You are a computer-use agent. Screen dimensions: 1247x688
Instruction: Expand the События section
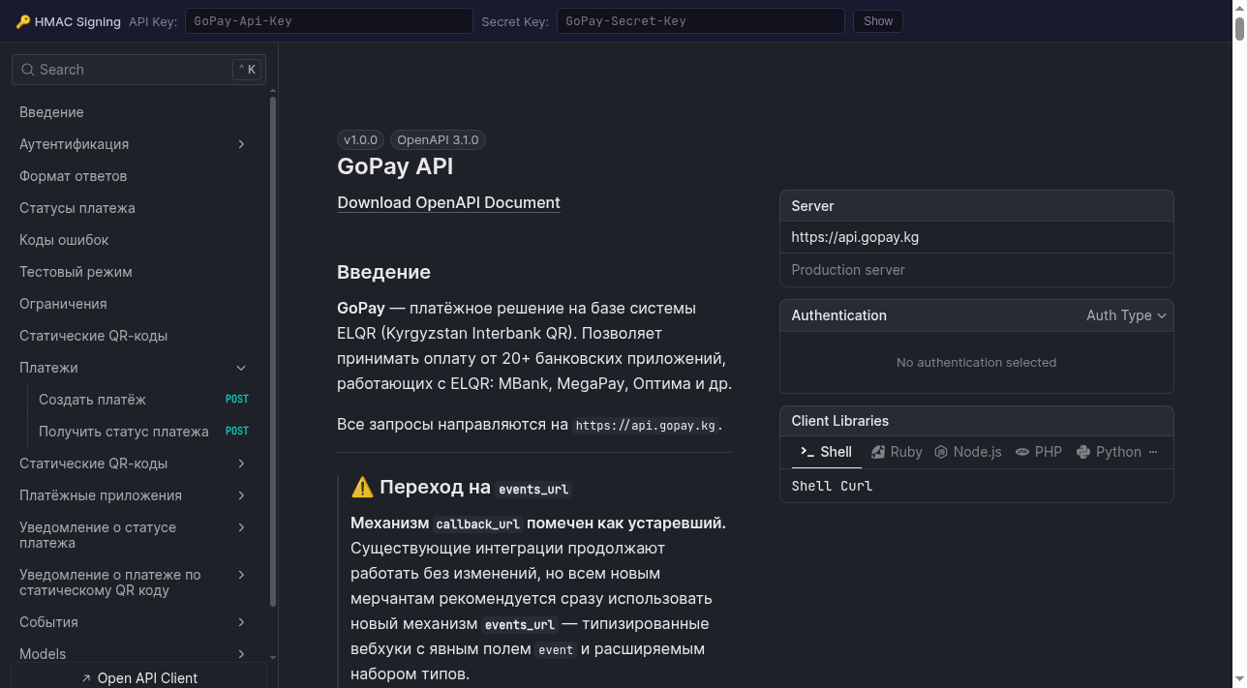(x=241, y=622)
